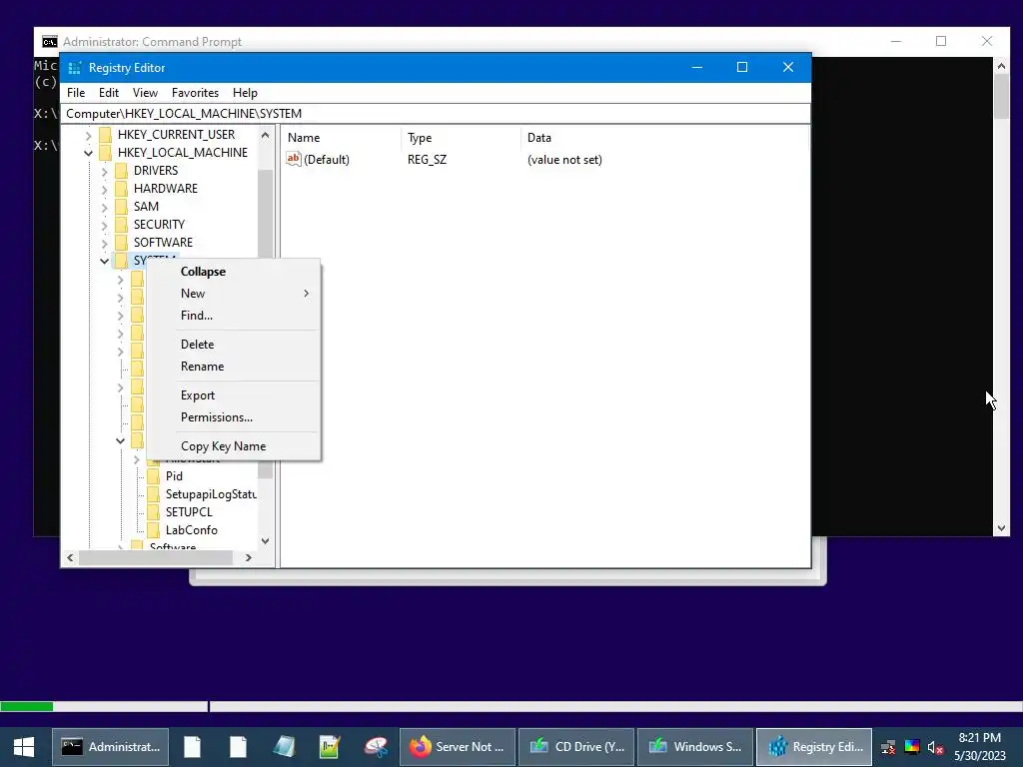Open the first blank document taskbar icon

click(x=193, y=747)
